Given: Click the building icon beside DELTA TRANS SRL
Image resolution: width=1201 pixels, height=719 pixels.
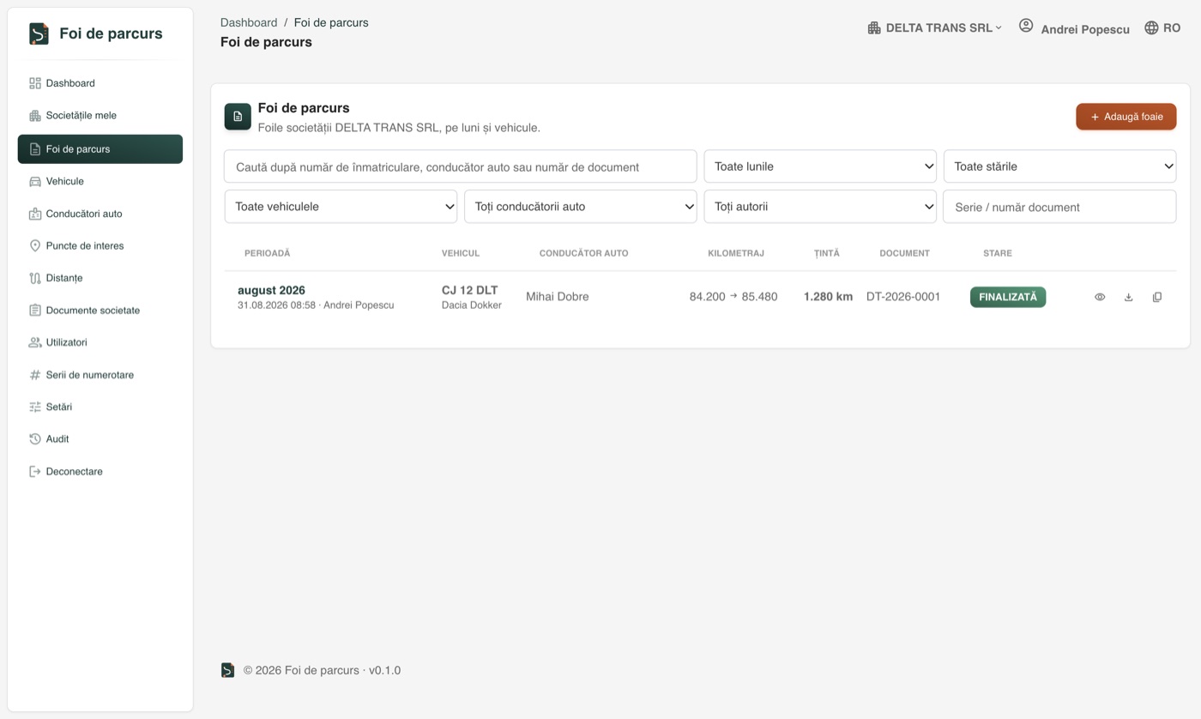Looking at the screenshot, I should 874,28.
